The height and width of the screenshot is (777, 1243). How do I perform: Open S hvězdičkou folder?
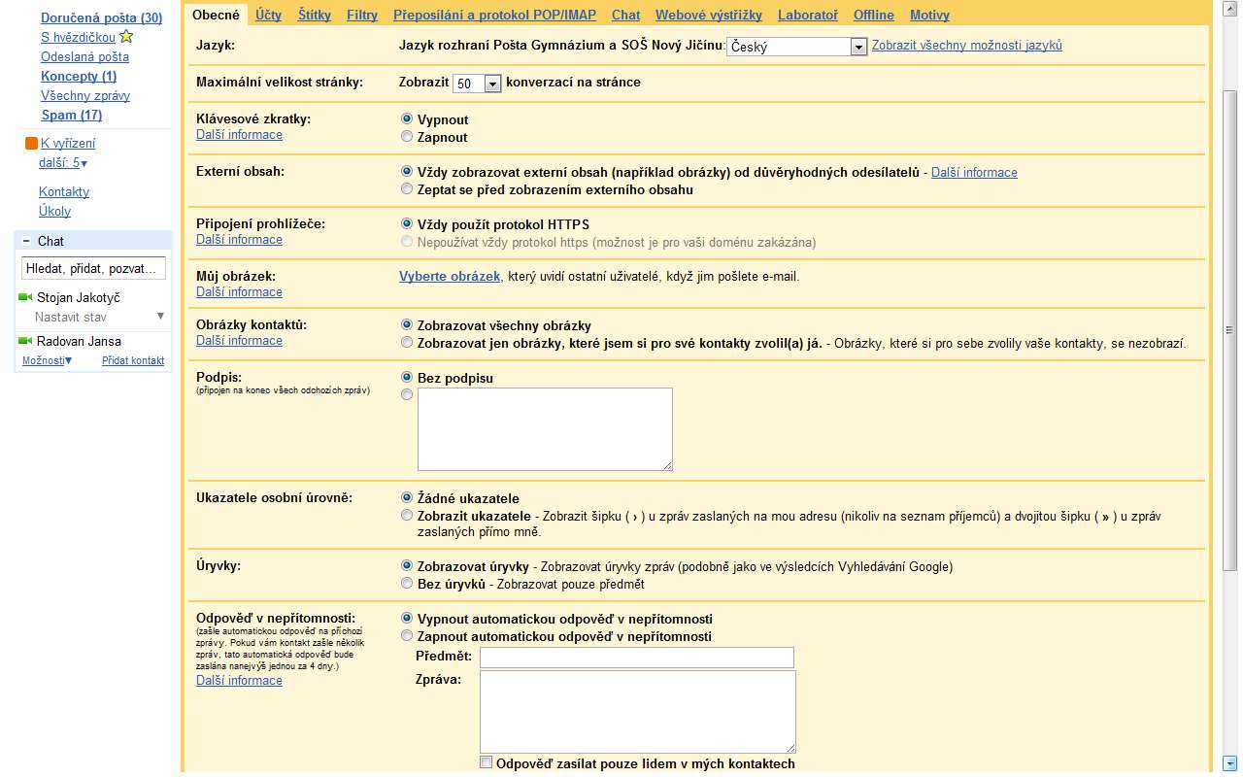point(78,37)
